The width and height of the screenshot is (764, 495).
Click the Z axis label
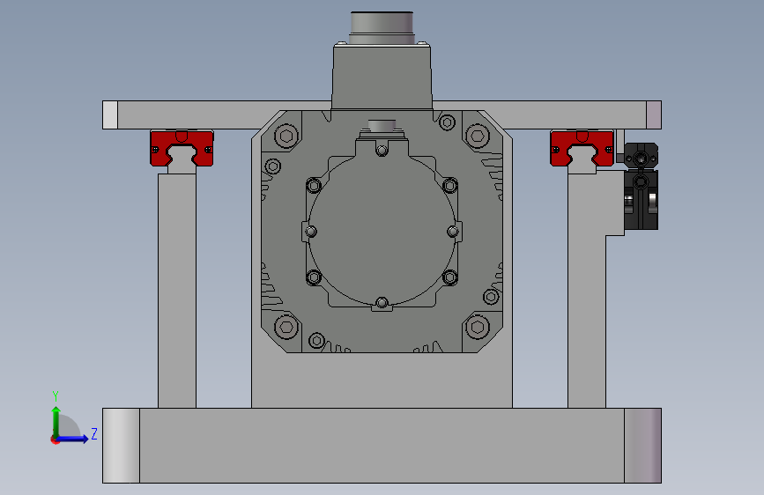94,433
